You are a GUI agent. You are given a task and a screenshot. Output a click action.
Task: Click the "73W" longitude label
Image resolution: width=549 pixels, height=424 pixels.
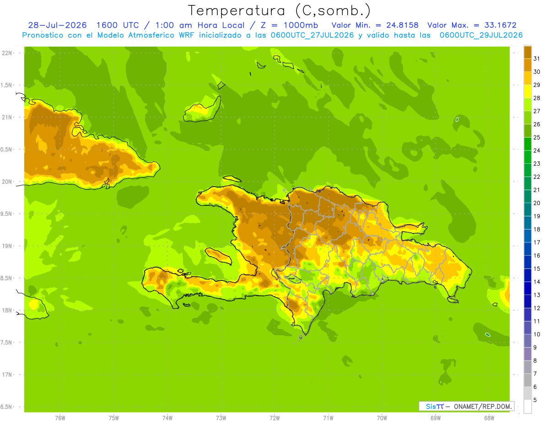point(221,418)
